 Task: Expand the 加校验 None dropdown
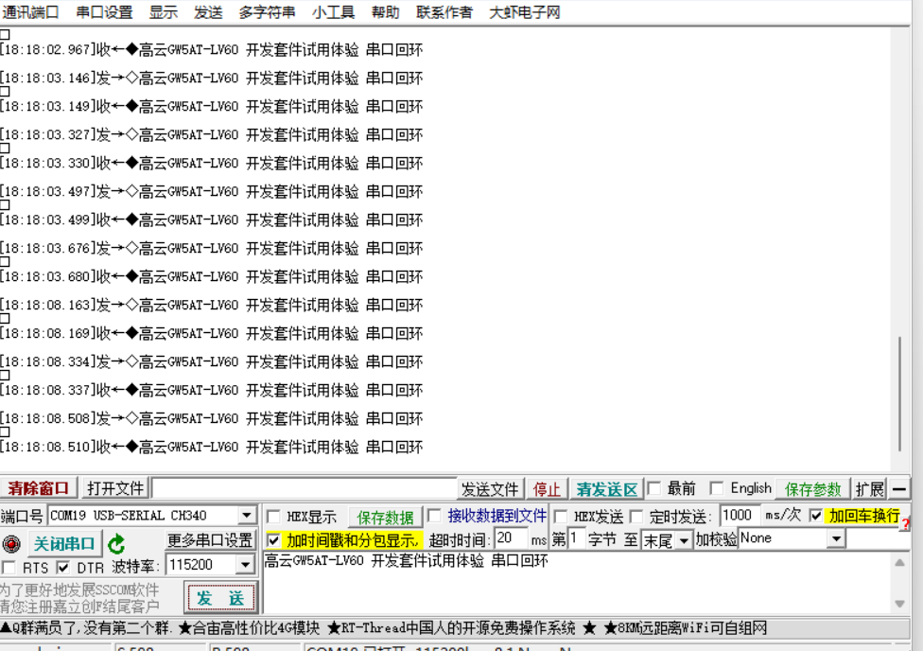836,538
